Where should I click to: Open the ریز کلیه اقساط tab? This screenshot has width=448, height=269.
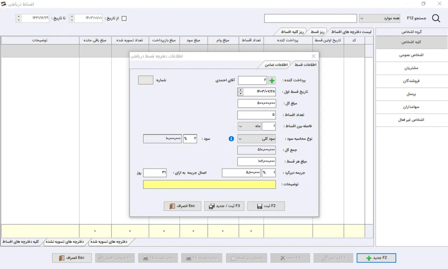291,32
